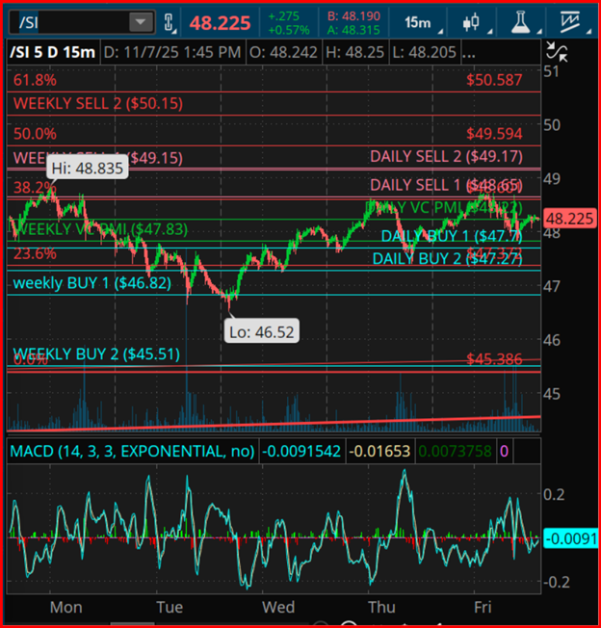
Task: Click the Hi: 48.835 price bubble
Action: click(88, 169)
